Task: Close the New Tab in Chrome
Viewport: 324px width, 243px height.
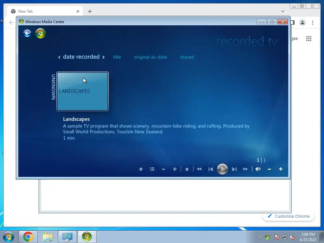Action: click(x=78, y=11)
